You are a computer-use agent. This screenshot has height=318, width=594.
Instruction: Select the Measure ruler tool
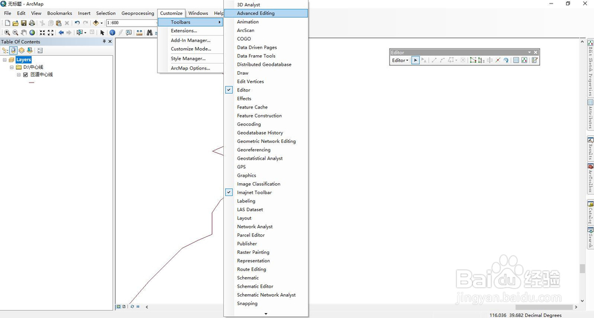click(x=140, y=33)
